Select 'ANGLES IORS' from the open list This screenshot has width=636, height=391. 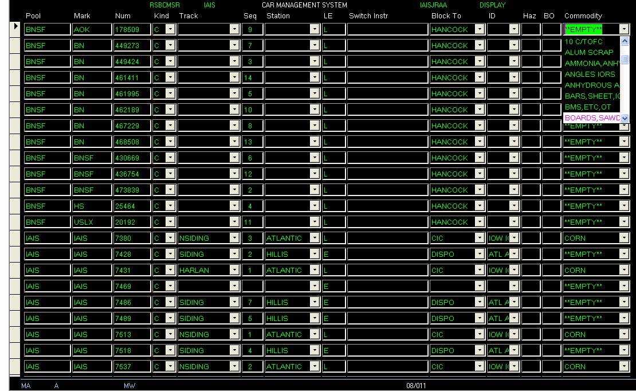coord(591,75)
